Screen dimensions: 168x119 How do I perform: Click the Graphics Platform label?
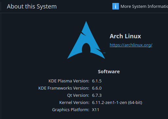pos(71,110)
